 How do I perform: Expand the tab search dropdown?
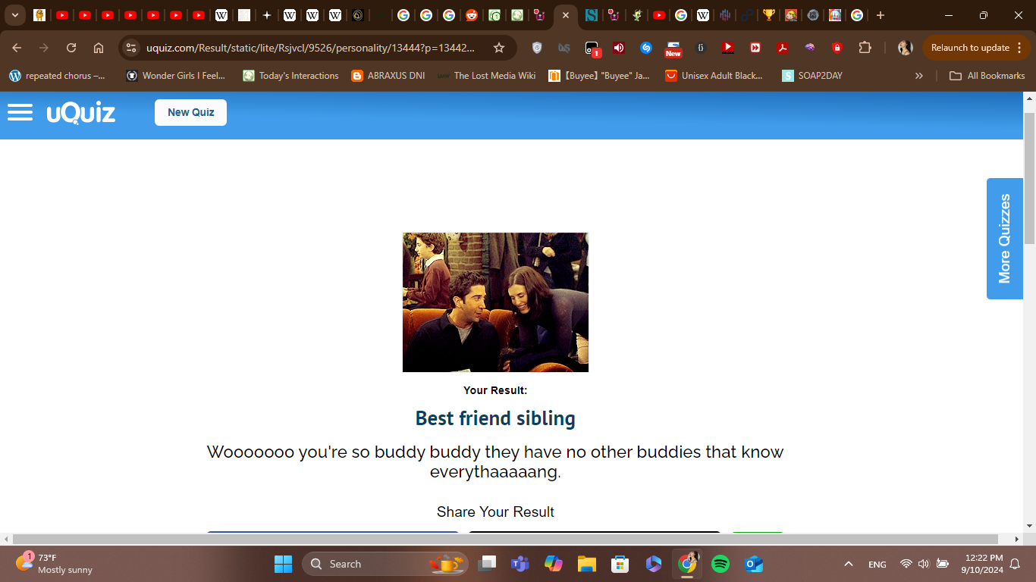pyautogui.click(x=15, y=15)
